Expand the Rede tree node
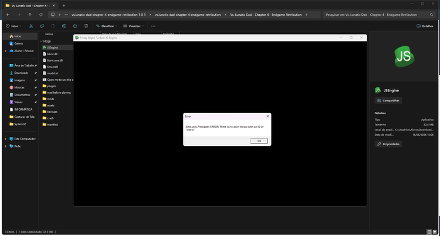The width and height of the screenshot is (440, 236). pyautogui.click(x=6, y=146)
